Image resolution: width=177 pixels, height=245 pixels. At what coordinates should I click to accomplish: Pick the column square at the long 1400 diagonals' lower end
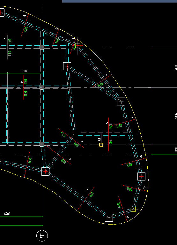[121, 101]
